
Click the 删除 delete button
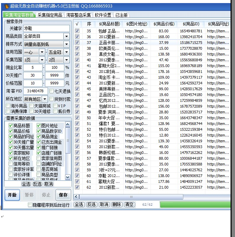(116, 205)
